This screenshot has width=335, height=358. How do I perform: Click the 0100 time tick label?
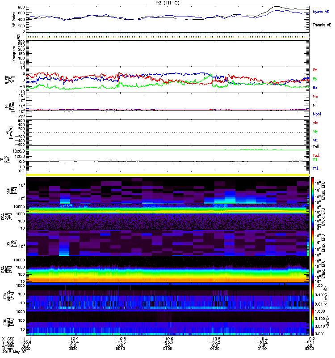[x=167, y=349]
